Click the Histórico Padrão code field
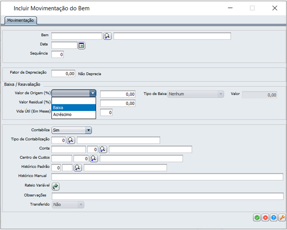Viewport: 287px width, 230px height. pos(56,168)
